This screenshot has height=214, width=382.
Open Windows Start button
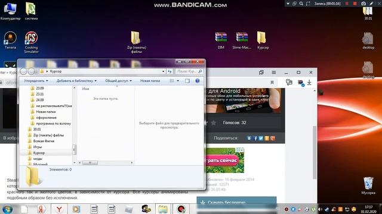[7, 209]
